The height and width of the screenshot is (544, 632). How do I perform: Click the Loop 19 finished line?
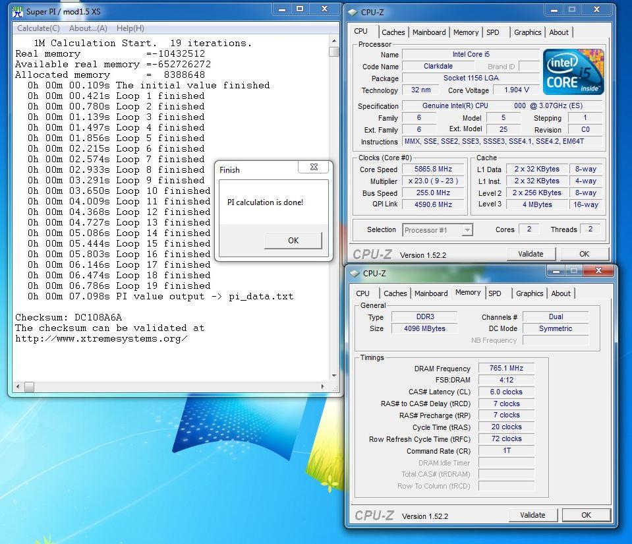[119, 286]
